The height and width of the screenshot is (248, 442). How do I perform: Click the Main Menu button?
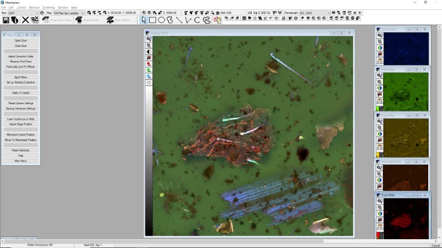click(x=20, y=161)
